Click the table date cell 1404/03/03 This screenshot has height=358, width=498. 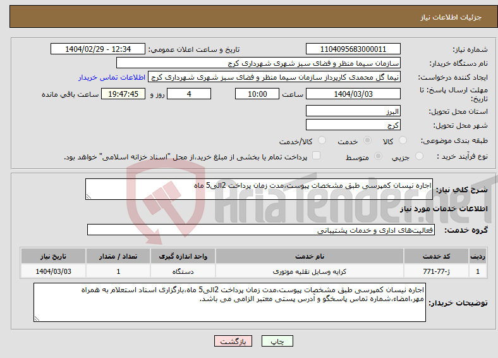[53, 271]
